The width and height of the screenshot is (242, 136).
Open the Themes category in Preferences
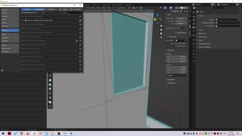pos(10,13)
